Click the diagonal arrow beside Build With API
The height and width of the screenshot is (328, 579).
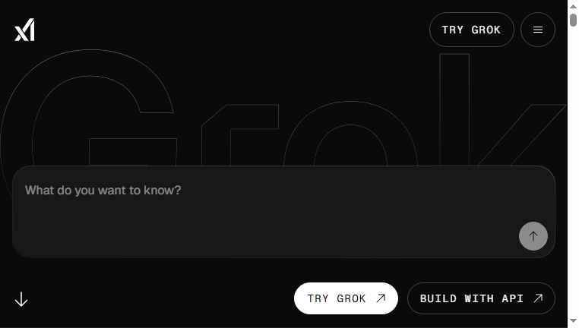[x=538, y=298]
